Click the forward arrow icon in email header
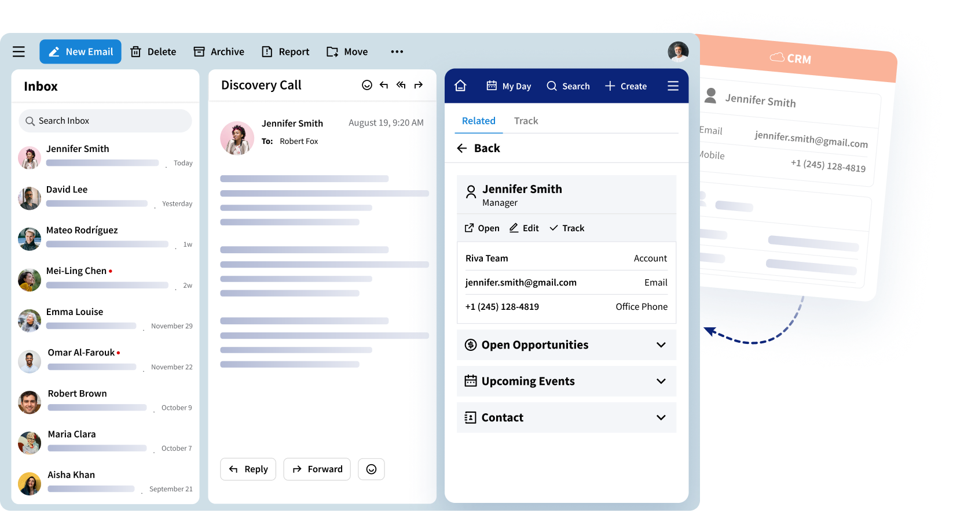Viewport: 953px width, 511px height. (x=419, y=85)
